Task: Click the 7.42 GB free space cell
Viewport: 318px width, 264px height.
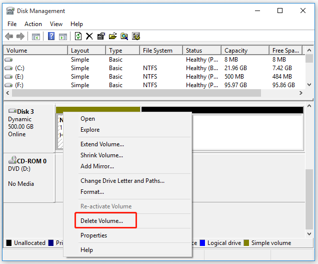Action: pyautogui.click(x=282, y=68)
